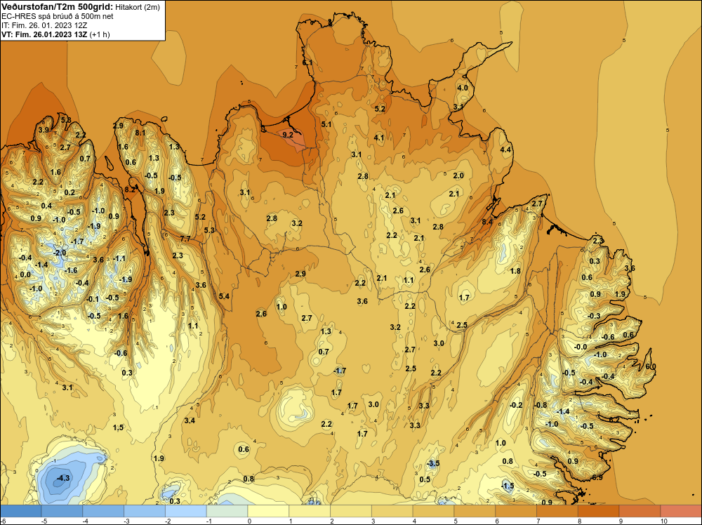Image resolution: width=702 pixels, height=525 pixels.
Task: Click the 'EC-HRES spá brúuð á 500m net' line
Action: pos(57,16)
